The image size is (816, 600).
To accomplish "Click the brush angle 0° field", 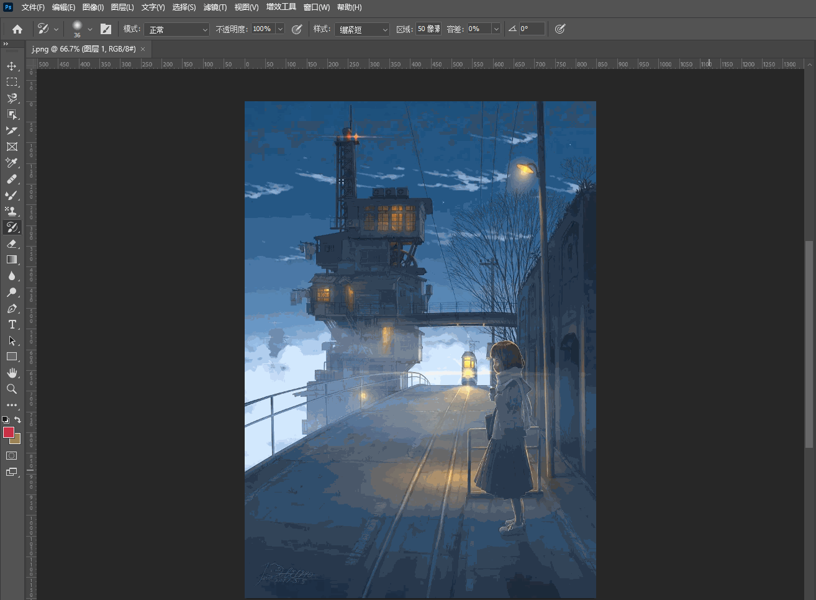I will tap(532, 29).
